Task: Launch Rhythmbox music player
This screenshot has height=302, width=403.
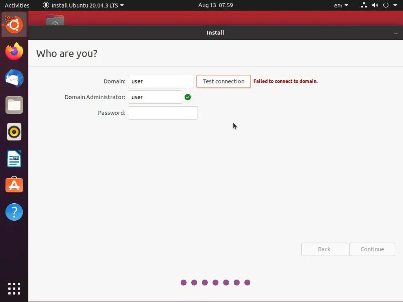Action: pyautogui.click(x=14, y=132)
